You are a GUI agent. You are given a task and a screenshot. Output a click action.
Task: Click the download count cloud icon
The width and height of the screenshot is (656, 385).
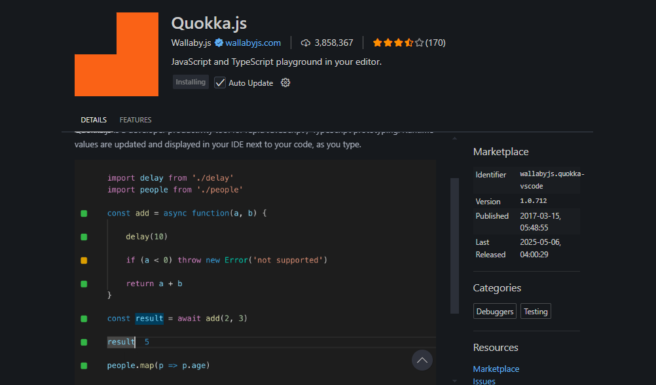(x=306, y=43)
